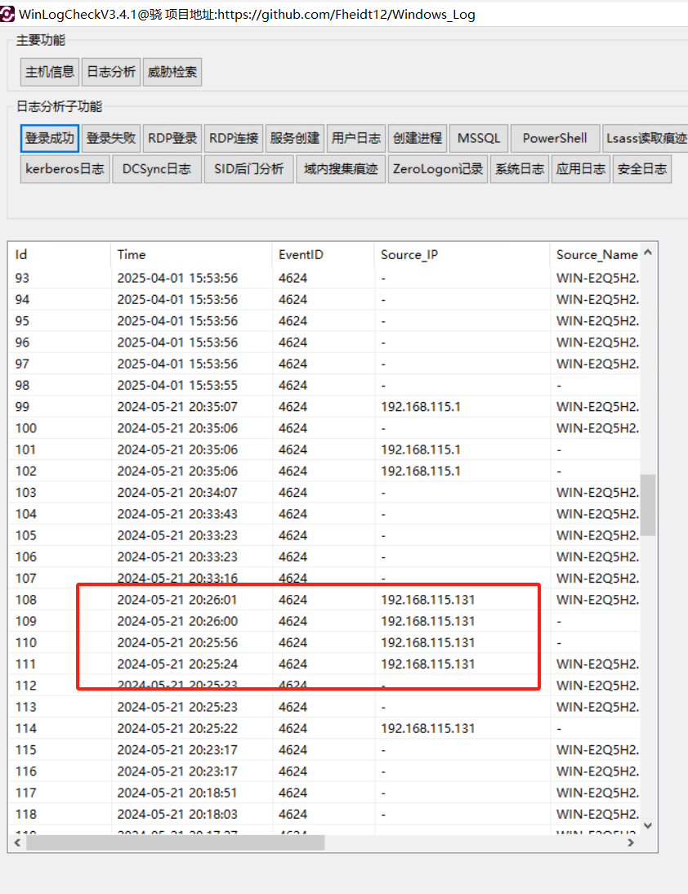688x894 pixels.
Task: Show the RDP连接 records
Action: pyautogui.click(x=234, y=139)
